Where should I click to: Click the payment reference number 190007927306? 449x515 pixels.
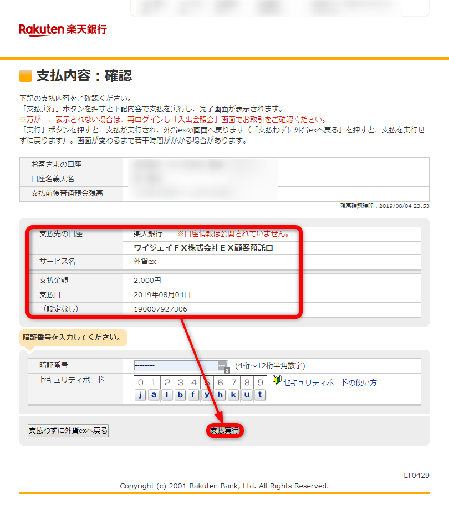tap(160, 309)
